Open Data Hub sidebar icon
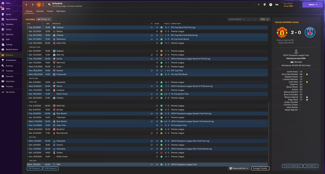 coord(3,35)
